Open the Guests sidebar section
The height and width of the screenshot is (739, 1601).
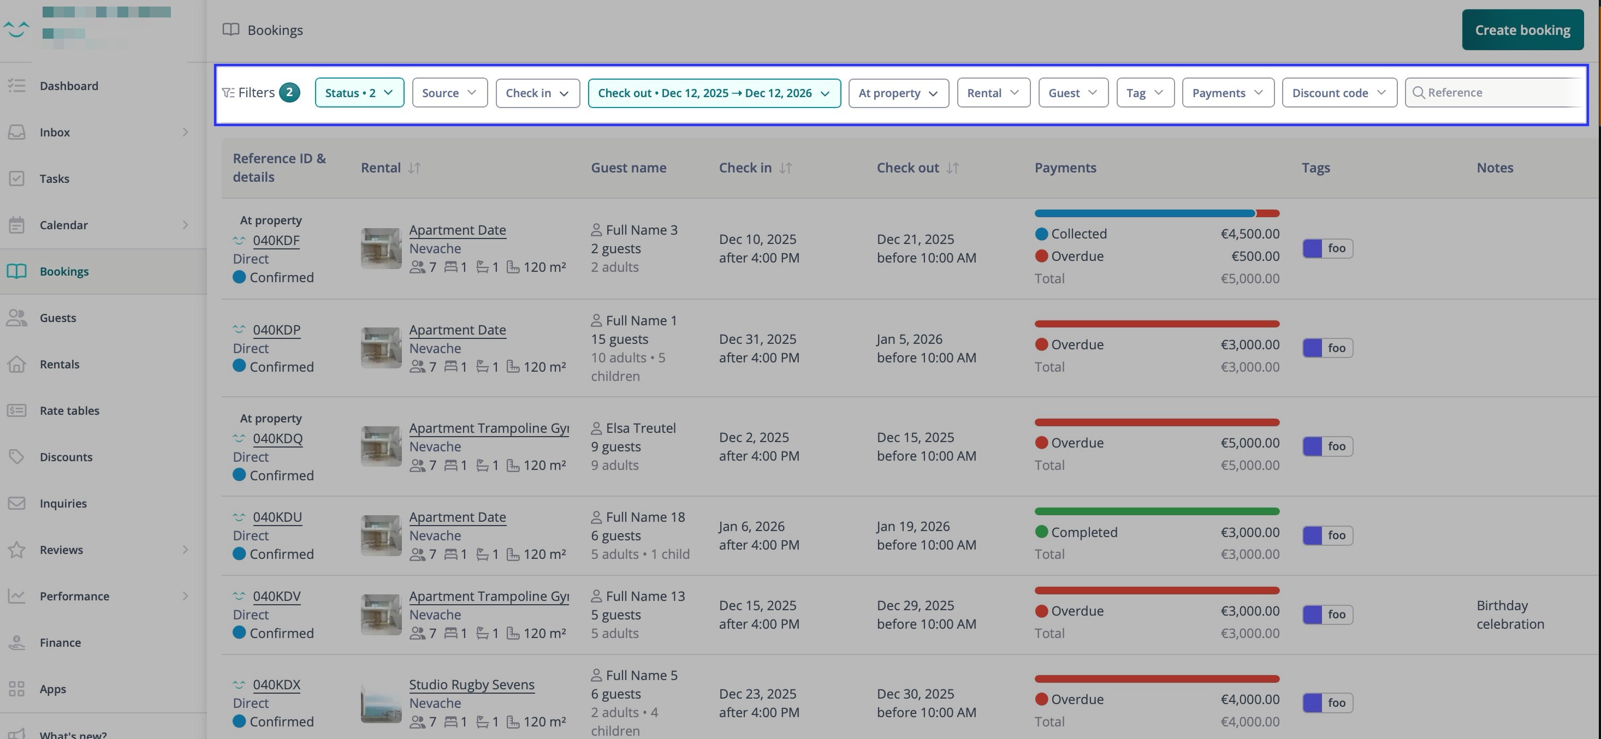[58, 318]
